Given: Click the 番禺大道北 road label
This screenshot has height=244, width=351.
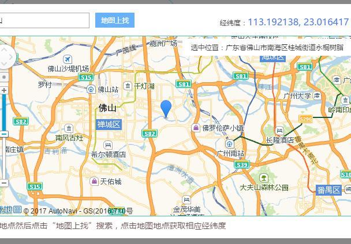Looking at the screenshot, I should click(x=305, y=150).
